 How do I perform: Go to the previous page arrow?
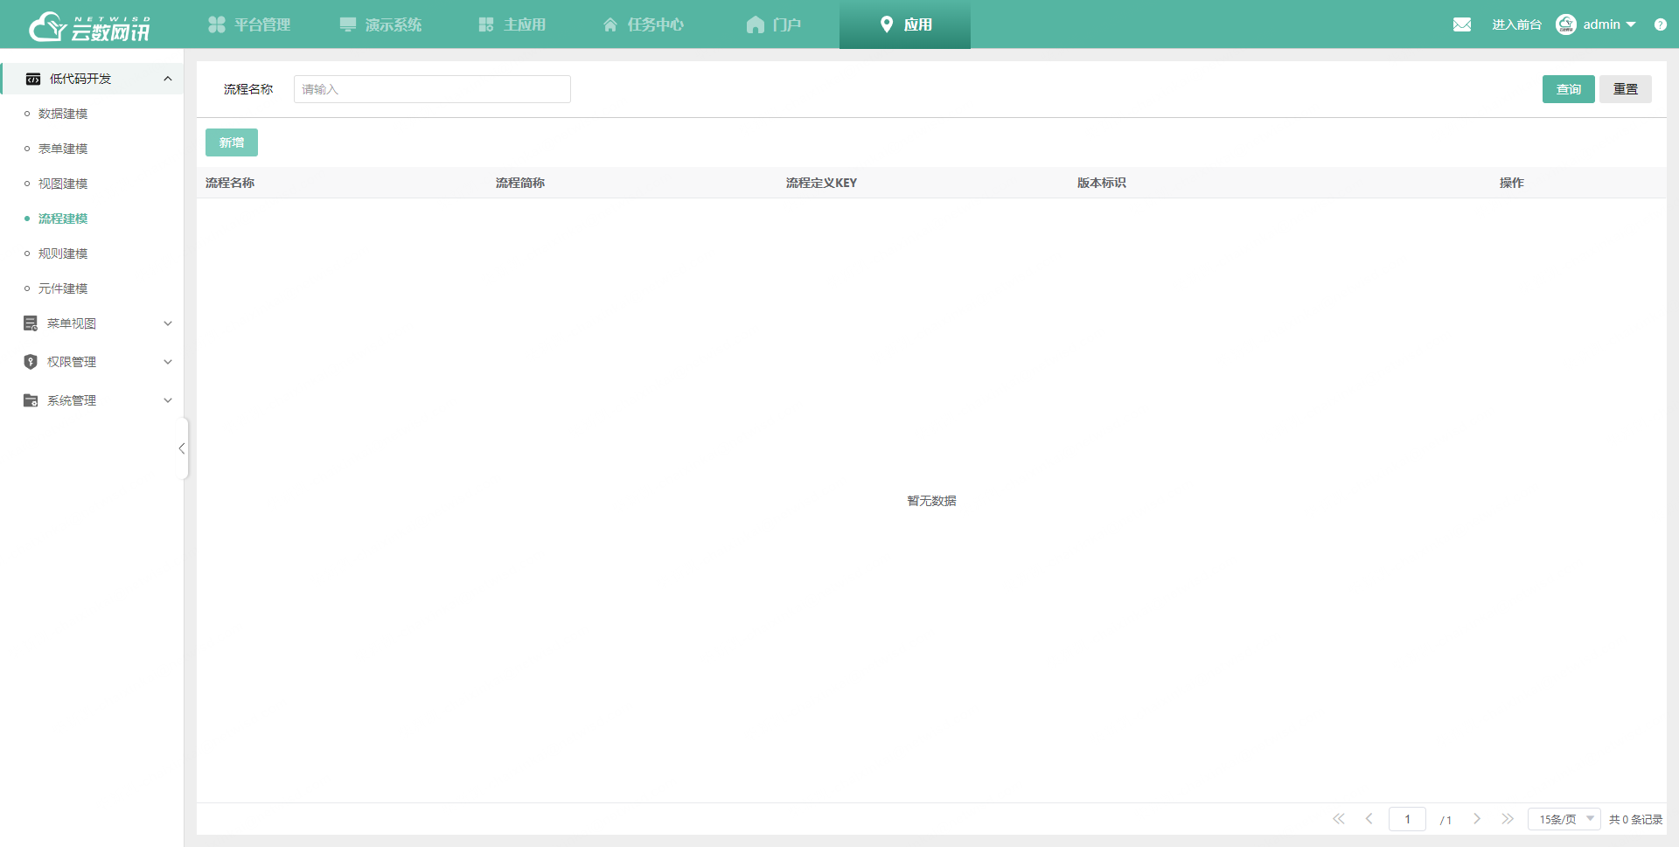1369,819
